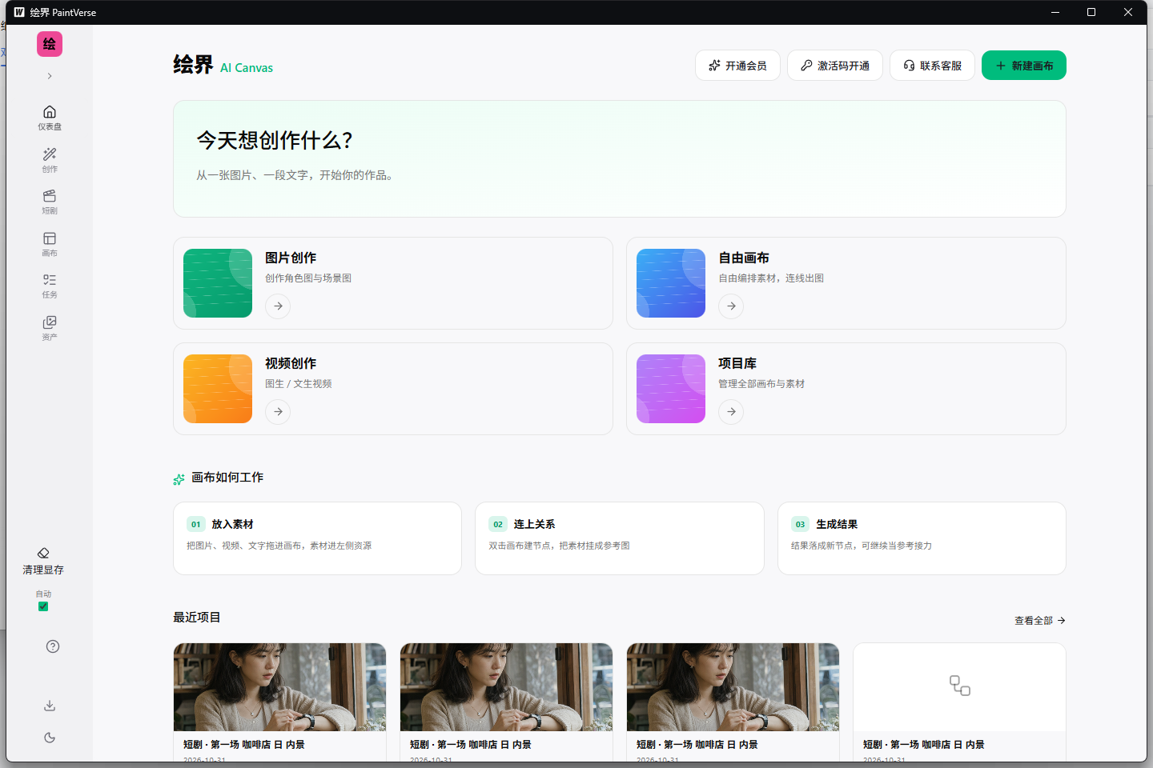Screen dimensions: 1153x768
Task: Open the recent project with blank placeholder thumbnail
Action: click(x=959, y=702)
